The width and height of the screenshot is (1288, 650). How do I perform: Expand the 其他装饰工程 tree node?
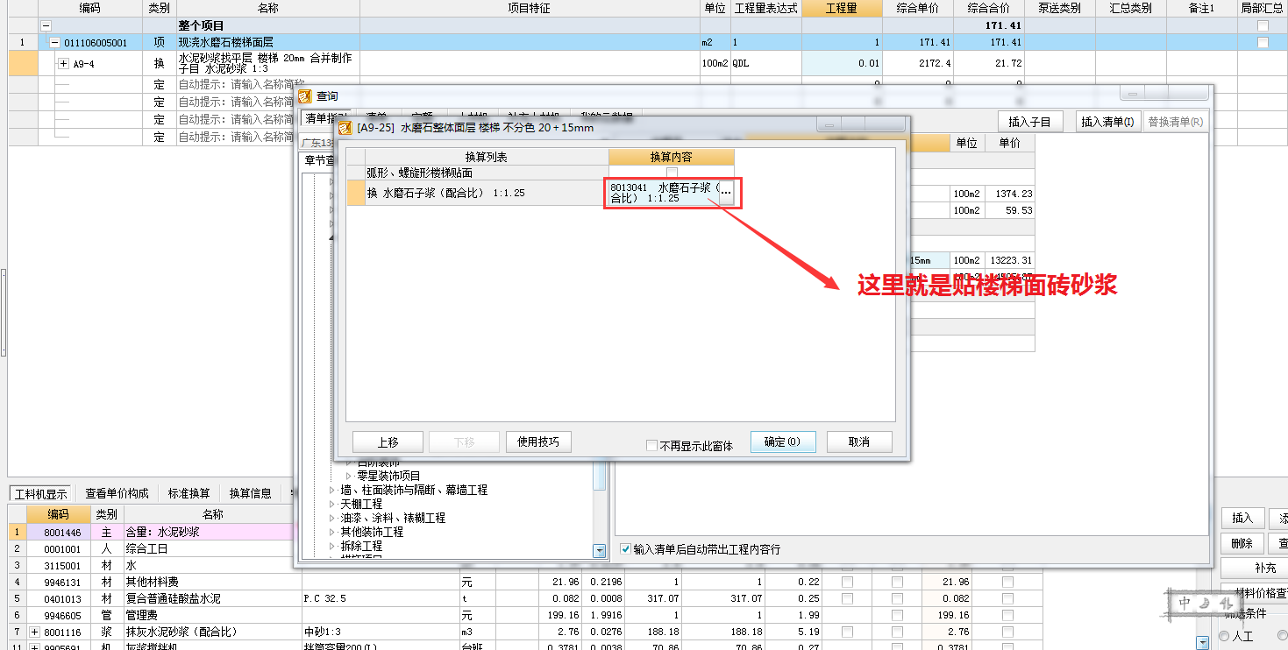(x=331, y=533)
